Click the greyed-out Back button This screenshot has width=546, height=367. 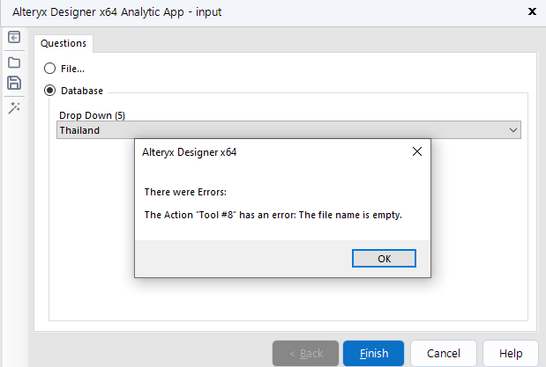click(x=304, y=353)
